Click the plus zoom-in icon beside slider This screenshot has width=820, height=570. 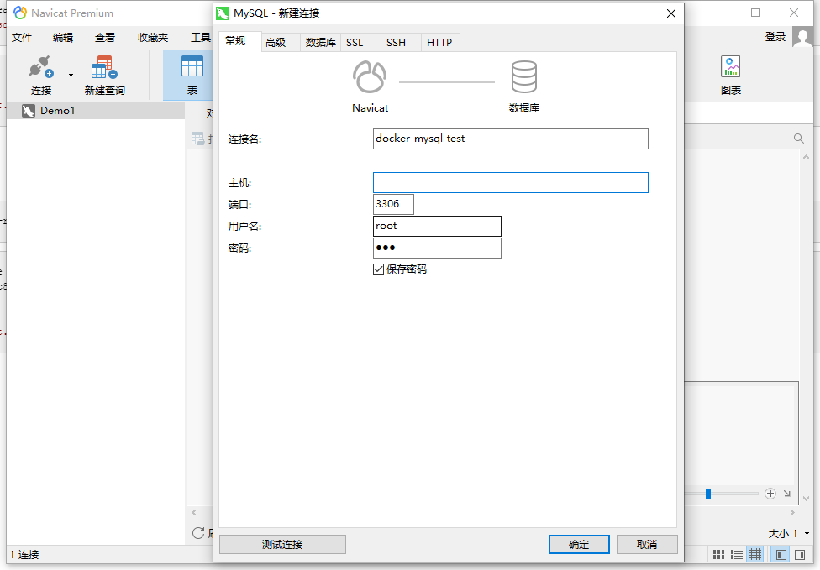point(770,494)
